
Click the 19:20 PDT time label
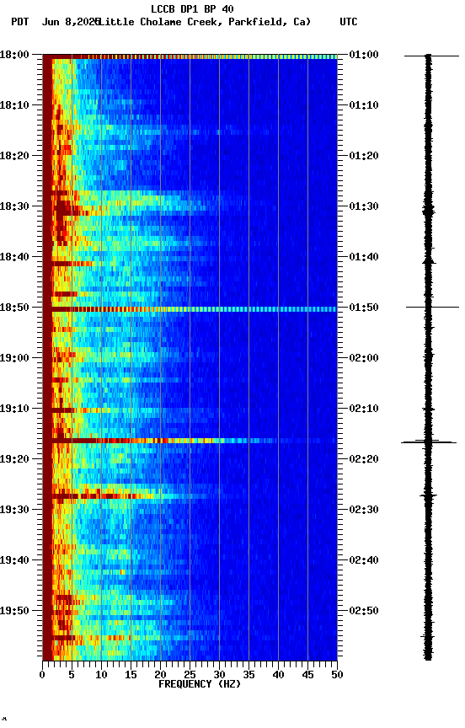[14, 459]
